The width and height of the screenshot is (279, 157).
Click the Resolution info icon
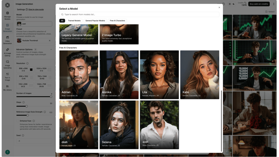point(28,63)
